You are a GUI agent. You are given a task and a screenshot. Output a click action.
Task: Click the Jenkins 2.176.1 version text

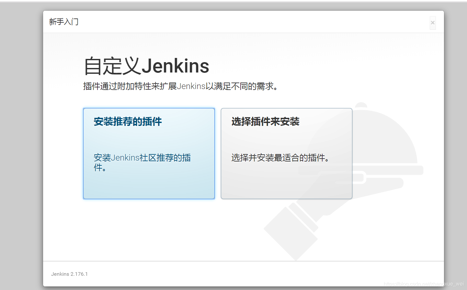[x=69, y=274]
